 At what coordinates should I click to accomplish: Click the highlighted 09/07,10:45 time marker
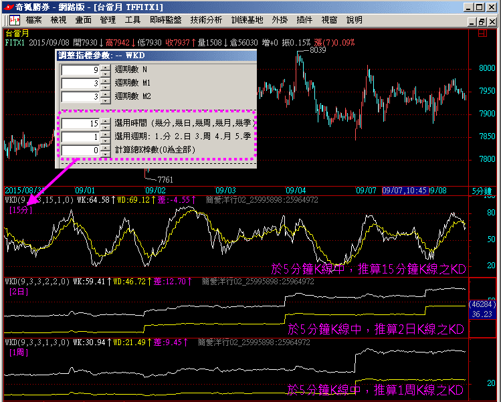click(405, 191)
